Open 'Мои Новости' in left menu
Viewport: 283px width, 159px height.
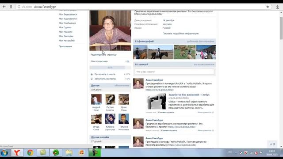(x=65, y=32)
